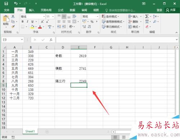
Task: Click the Clear eraser icon
Action: click(x=147, y=27)
